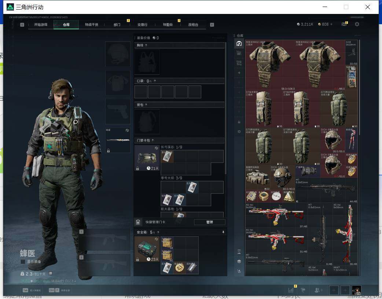Select the empty chest rig slot
382x299 pixels.
click(x=147, y=62)
